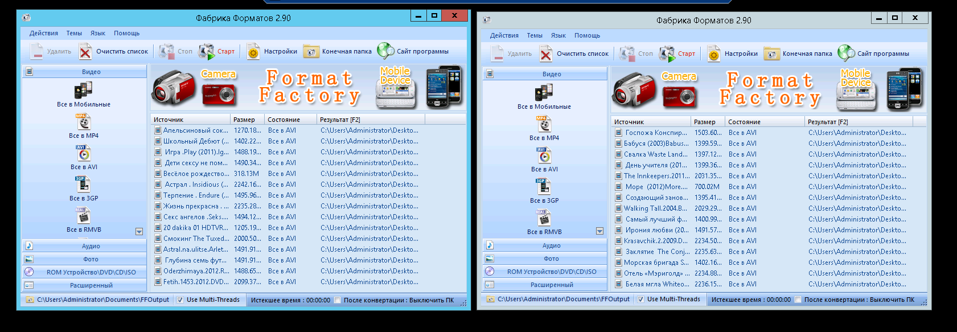957x332 pixels.
Task: Sort by Размер column in left window
Action: 248,120
